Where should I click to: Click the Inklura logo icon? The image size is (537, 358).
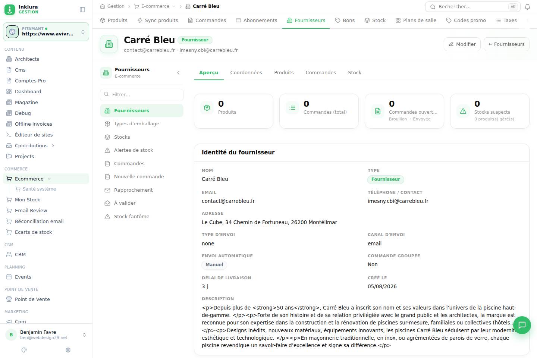(x=10, y=9)
